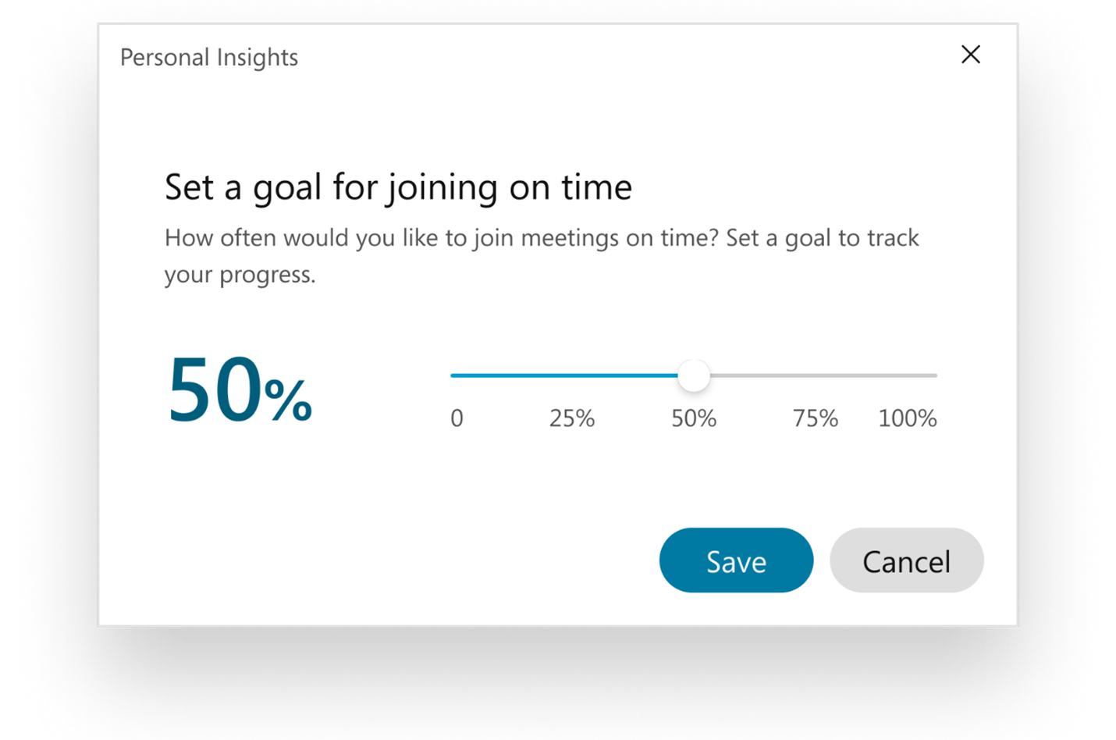
Task: Save the joining on time goal
Action: tap(736, 560)
